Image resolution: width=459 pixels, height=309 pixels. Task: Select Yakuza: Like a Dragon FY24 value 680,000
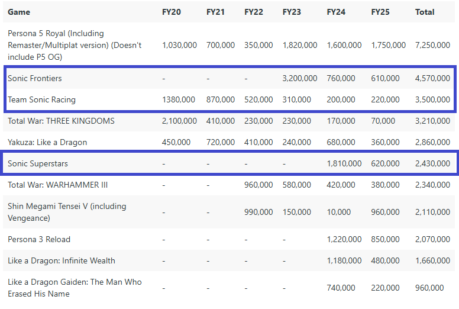(x=341, y=142)
